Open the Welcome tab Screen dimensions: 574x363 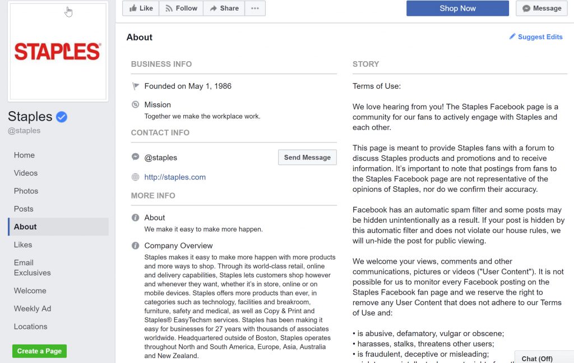[x=30, y=291]
